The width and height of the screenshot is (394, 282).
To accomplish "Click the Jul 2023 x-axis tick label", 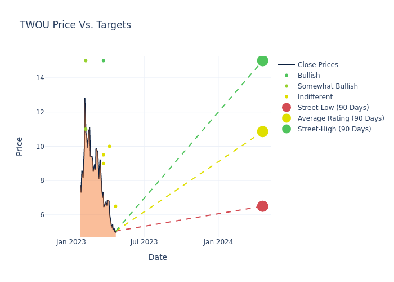I will tap(144, 242).
